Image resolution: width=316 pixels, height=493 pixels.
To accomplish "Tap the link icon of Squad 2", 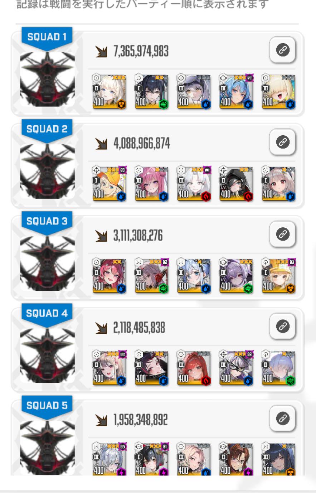I will 282,142.
